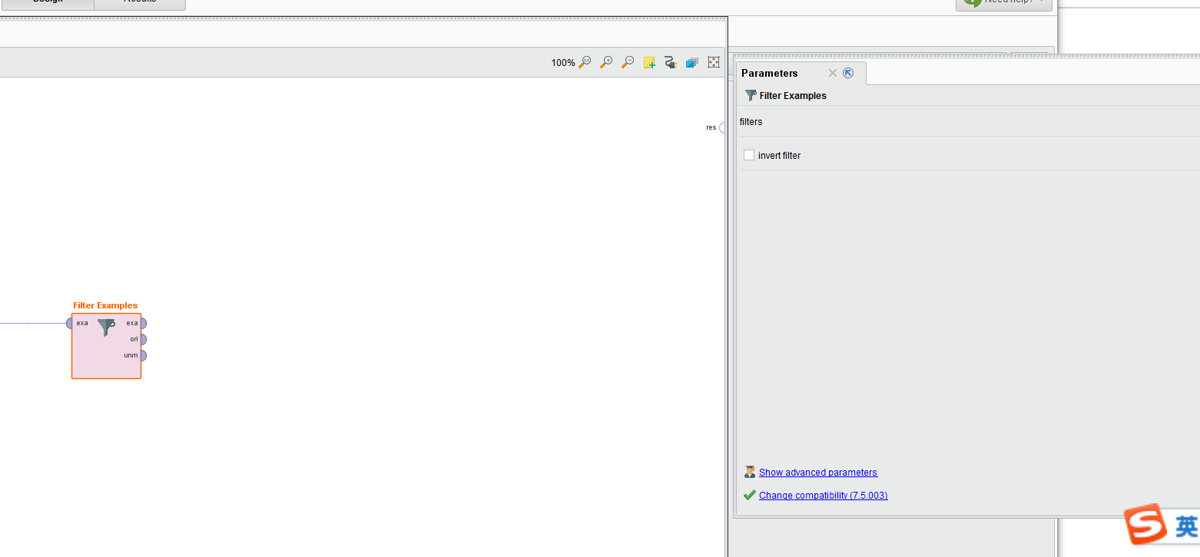Select the Filter Examples operator box
The image size is (1200, 557).
pos(106,346)
